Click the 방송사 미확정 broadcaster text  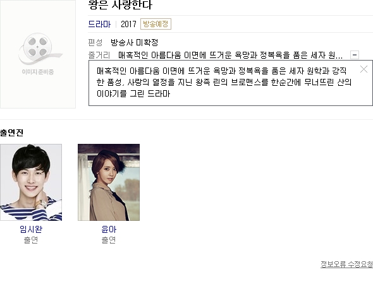point(135,42)
